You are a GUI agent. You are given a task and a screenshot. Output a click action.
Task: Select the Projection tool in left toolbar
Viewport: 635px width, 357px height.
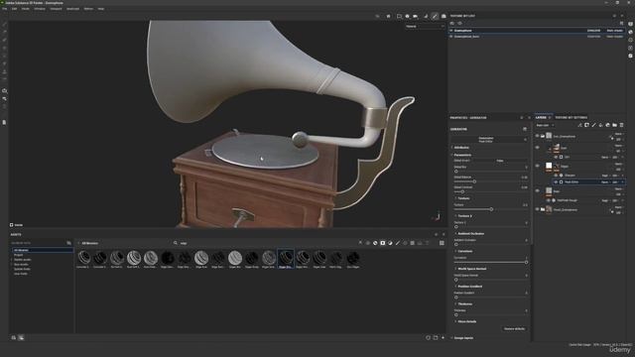(x=4, y=40)
